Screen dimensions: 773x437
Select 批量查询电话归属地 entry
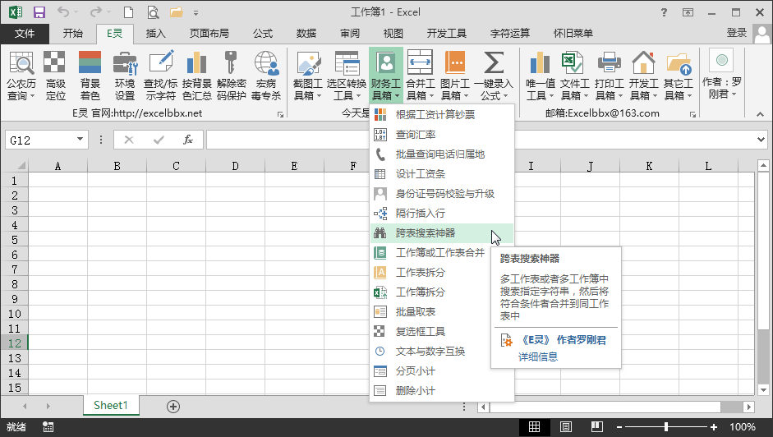[442, 154]
